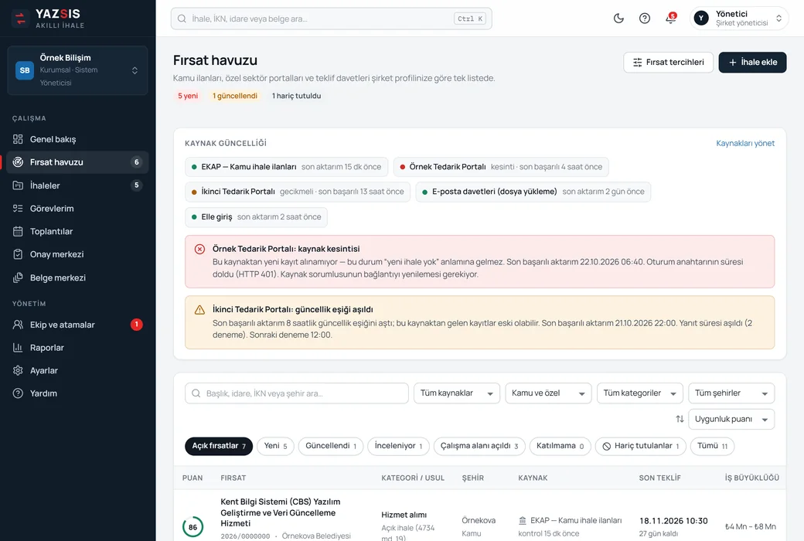This screenshot has width=804, height=541.
Task: Expand the Tüm kaynaklar dropdown
Action: [456, 393]
